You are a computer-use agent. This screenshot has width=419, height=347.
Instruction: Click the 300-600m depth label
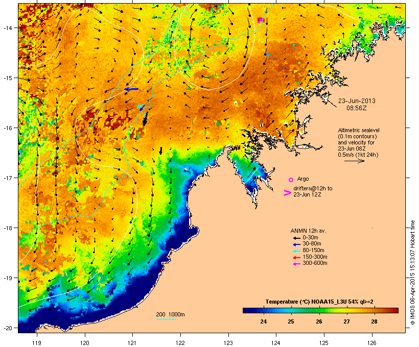(x=315, y=263)
